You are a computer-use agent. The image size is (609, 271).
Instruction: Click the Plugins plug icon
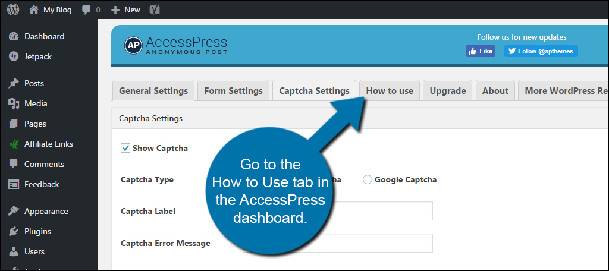(x=14, y=231)
